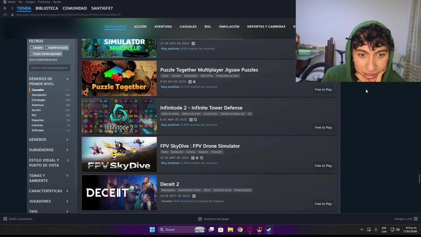This screenshot has height=237, width=421.
Task: Open the Deceit 2 game thumbnail
Action: pos(119,193)
